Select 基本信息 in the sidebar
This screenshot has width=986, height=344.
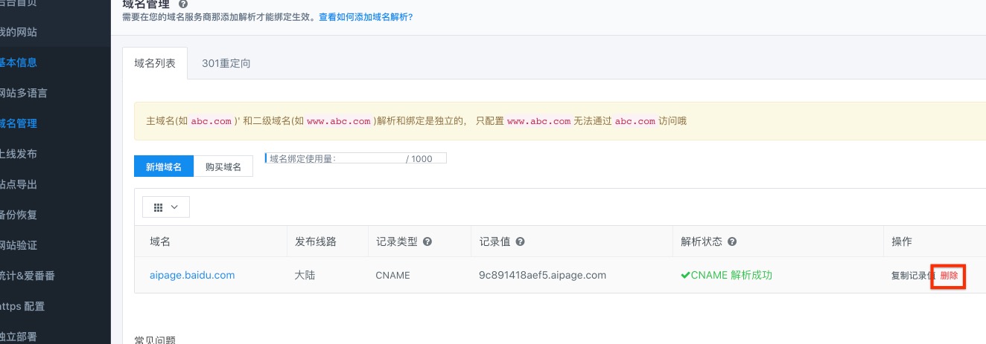coord(19,62)
